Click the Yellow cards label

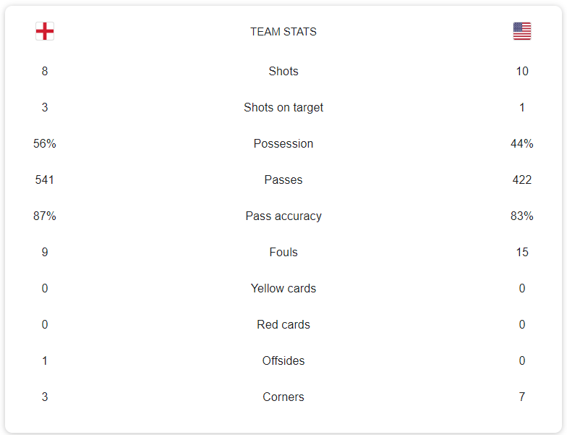[x=283, y=288]
